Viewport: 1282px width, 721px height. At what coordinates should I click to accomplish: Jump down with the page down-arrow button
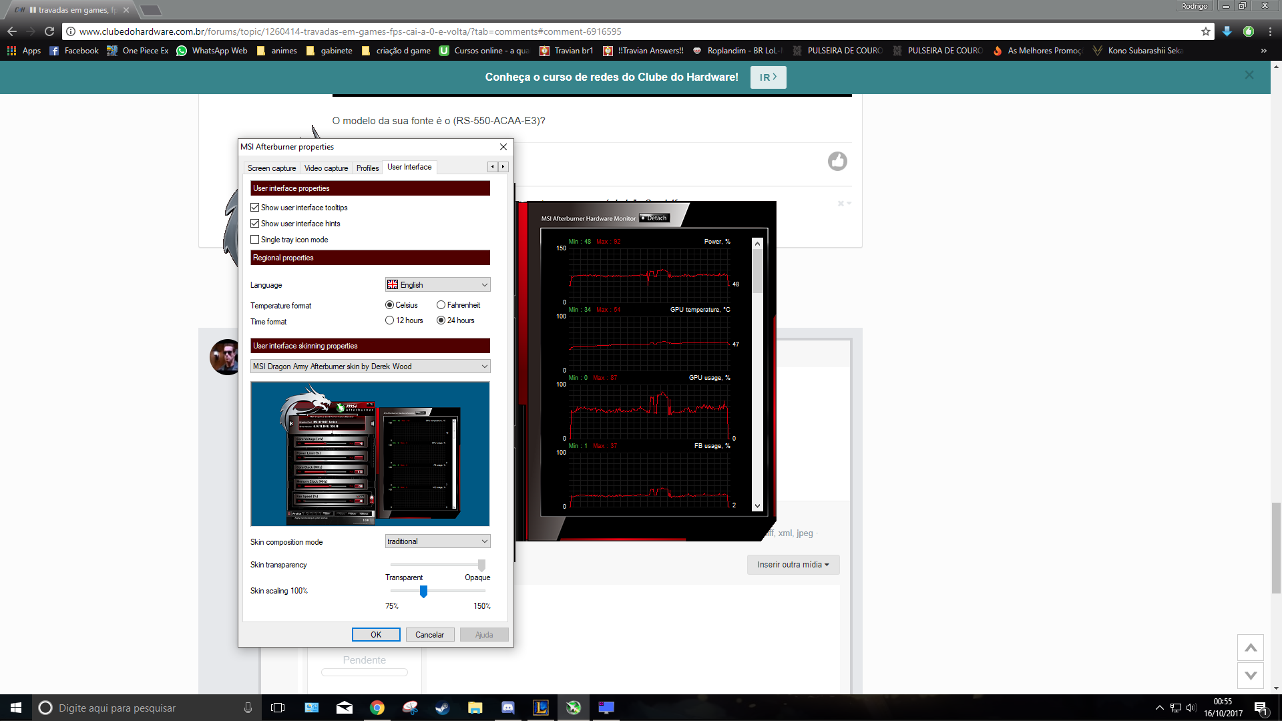1251,676
